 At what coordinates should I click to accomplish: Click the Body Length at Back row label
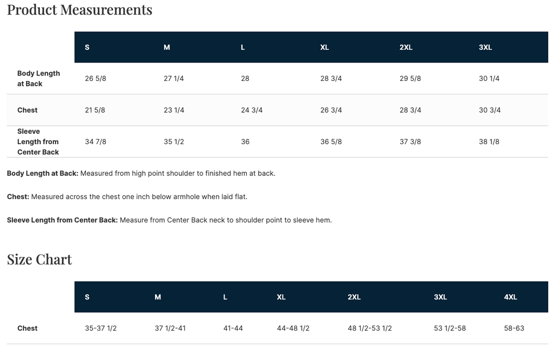(38, 79)
